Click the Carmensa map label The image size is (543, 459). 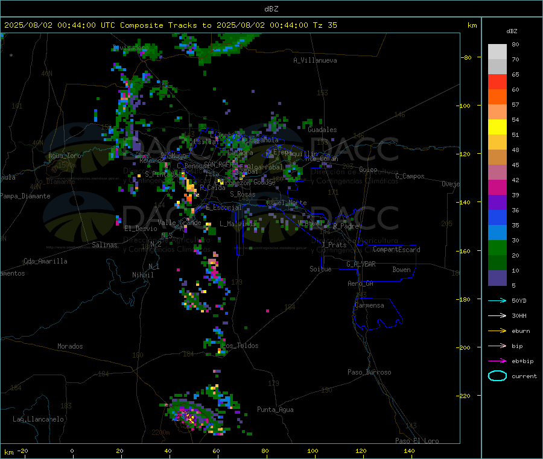[x=369, y=305]
